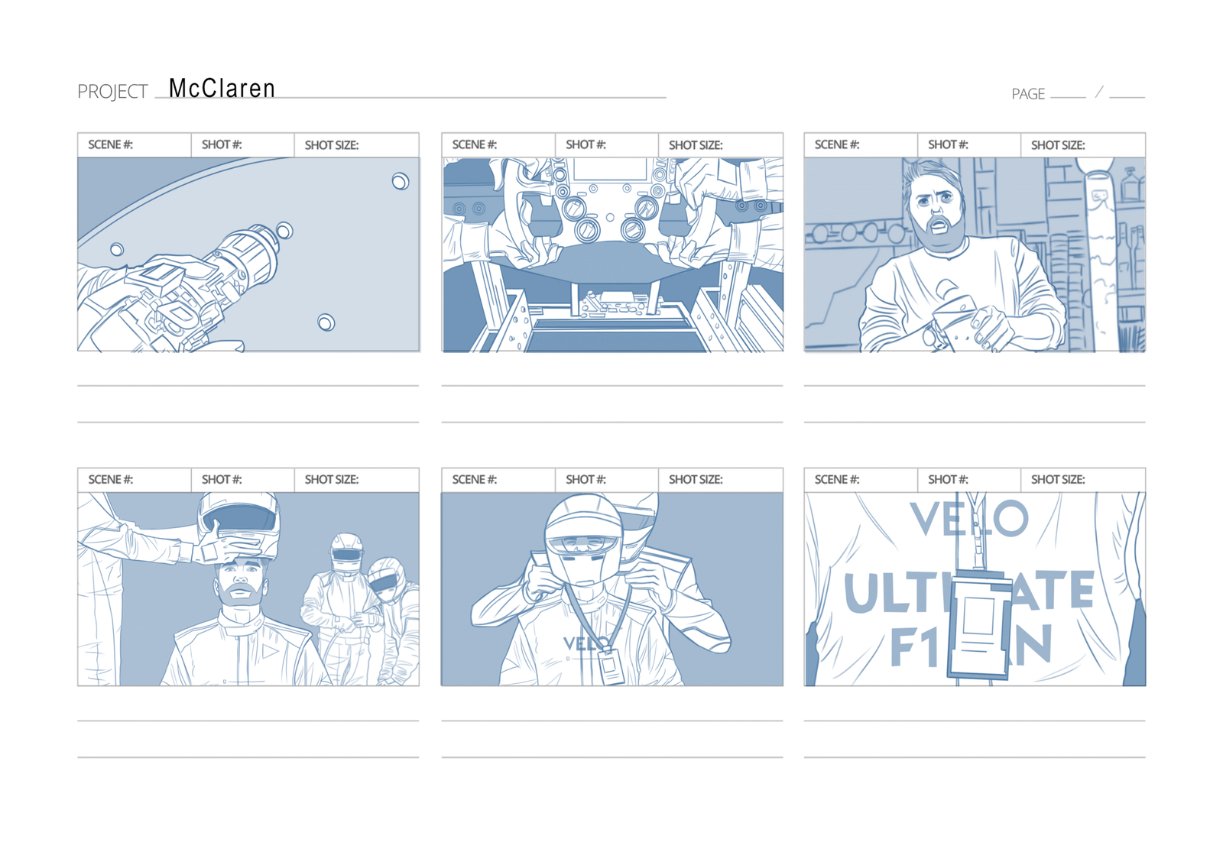Select the VELO ULTIMATE F1 FAN panel

pyautogui.click(x=975, y=589)
